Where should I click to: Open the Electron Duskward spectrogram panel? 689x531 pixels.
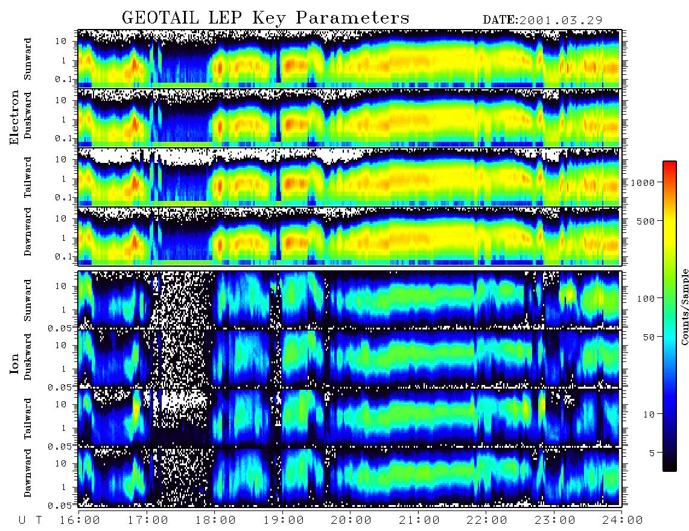(x=349, y=118)
